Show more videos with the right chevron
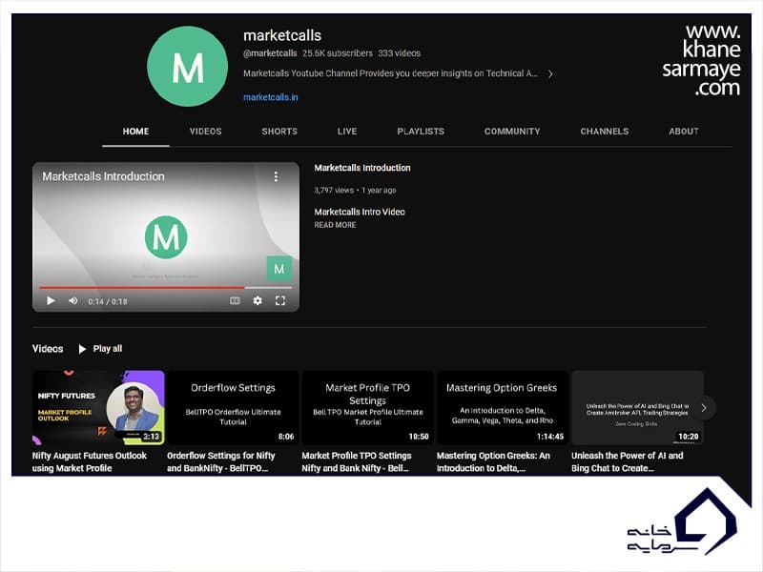 [704, 408]
